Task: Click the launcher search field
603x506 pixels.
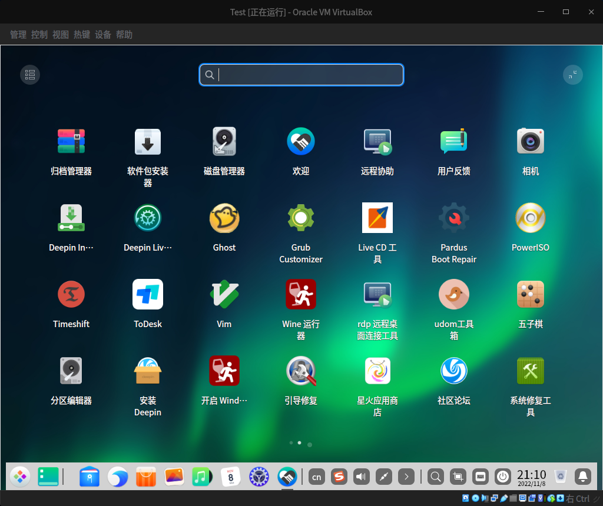Action: [301, 75]
